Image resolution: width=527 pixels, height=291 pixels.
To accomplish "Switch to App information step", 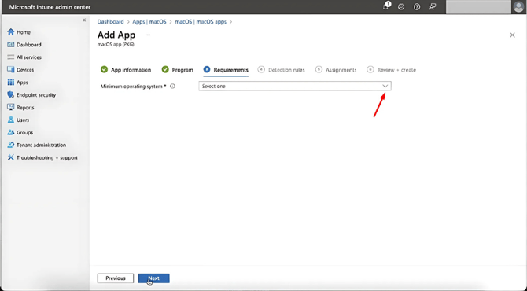I will [126, 70].
